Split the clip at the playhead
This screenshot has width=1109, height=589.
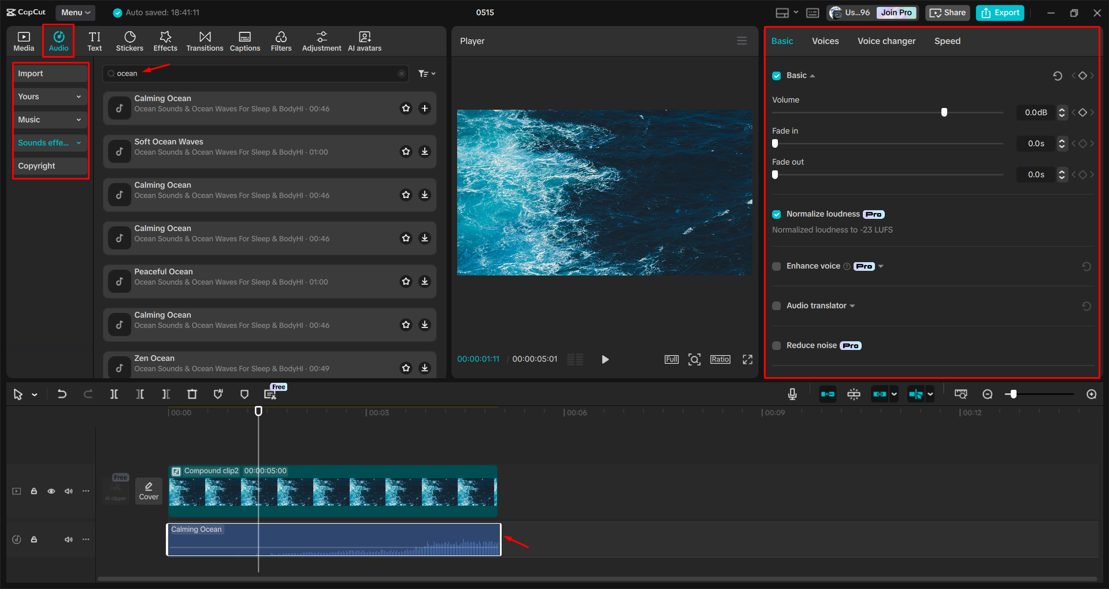pos(114,394)
